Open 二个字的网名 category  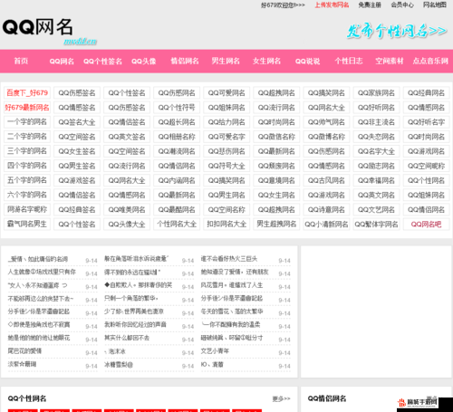(x=27, y=137)
